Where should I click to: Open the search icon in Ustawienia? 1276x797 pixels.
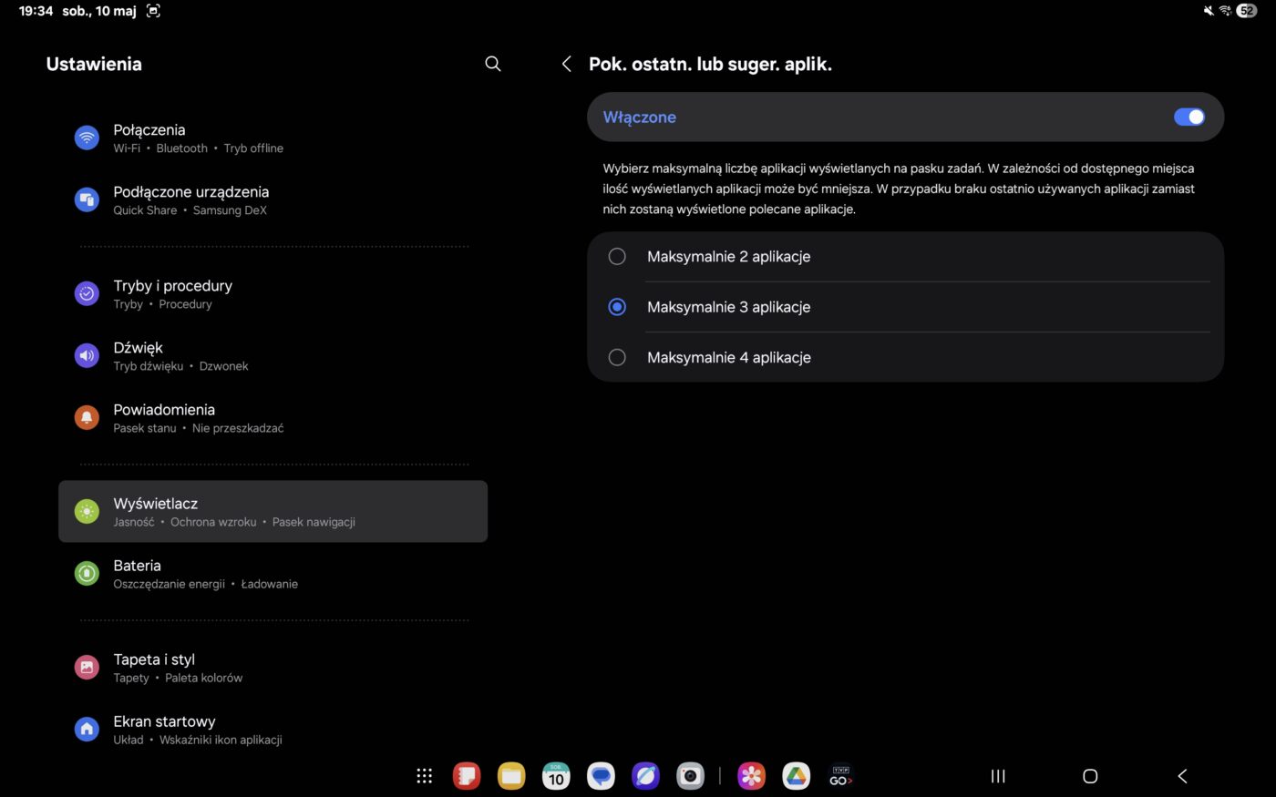492,64
